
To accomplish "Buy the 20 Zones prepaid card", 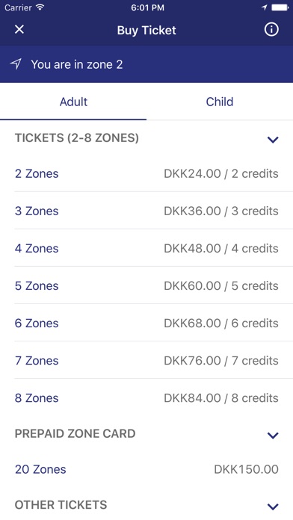I will [146, 469].
